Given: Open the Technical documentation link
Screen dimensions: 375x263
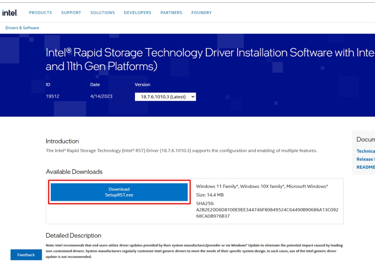Looking at the screenshot, I should click(366, 151).
